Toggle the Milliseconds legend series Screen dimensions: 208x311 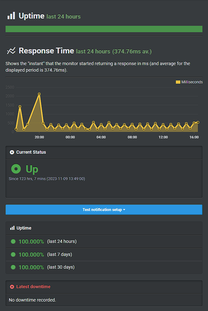(x=189, y=82)
